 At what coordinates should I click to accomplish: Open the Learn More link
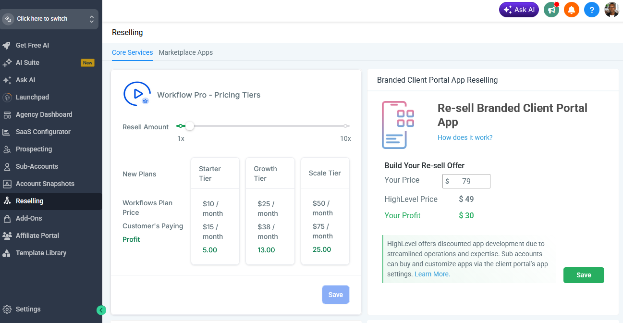tap(432, 274)
